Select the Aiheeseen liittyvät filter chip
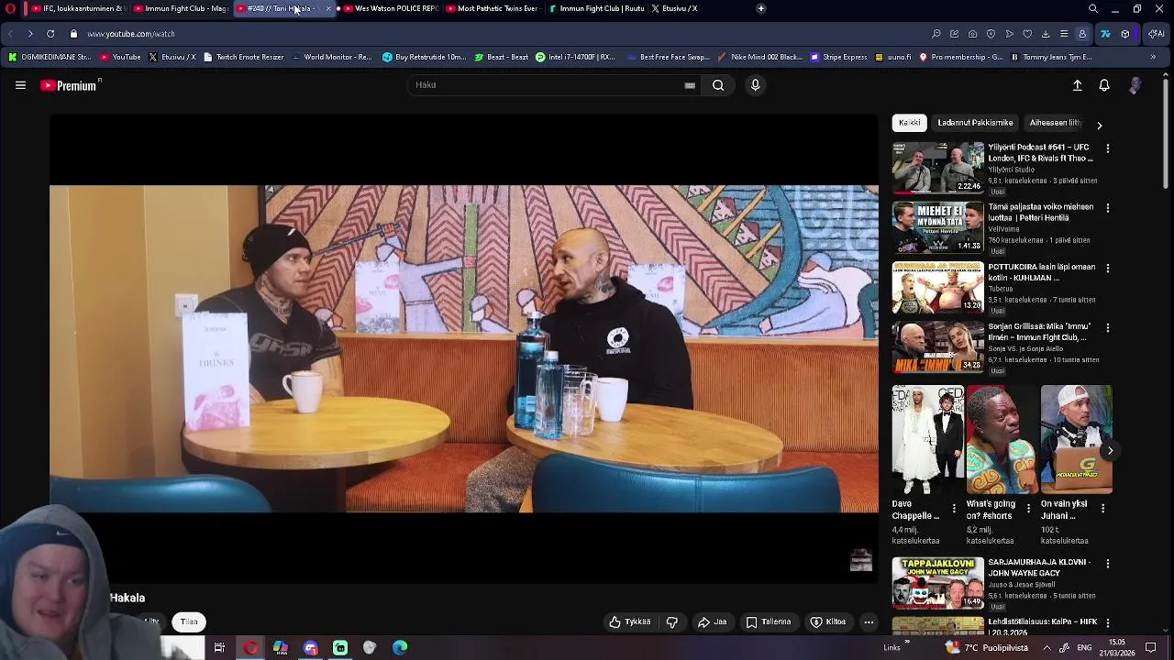Viewport: 1174px width, 660px height. [1056, 123]
